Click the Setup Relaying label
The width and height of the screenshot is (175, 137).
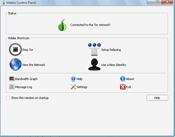tap(111, 50)
